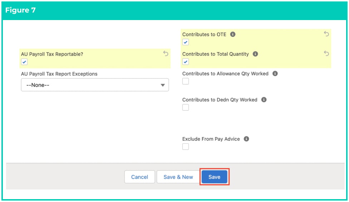Click the 'Contributes to Dedn Qty Worked' label
This screenshot has height=202, width=349.
click(220, 100)
